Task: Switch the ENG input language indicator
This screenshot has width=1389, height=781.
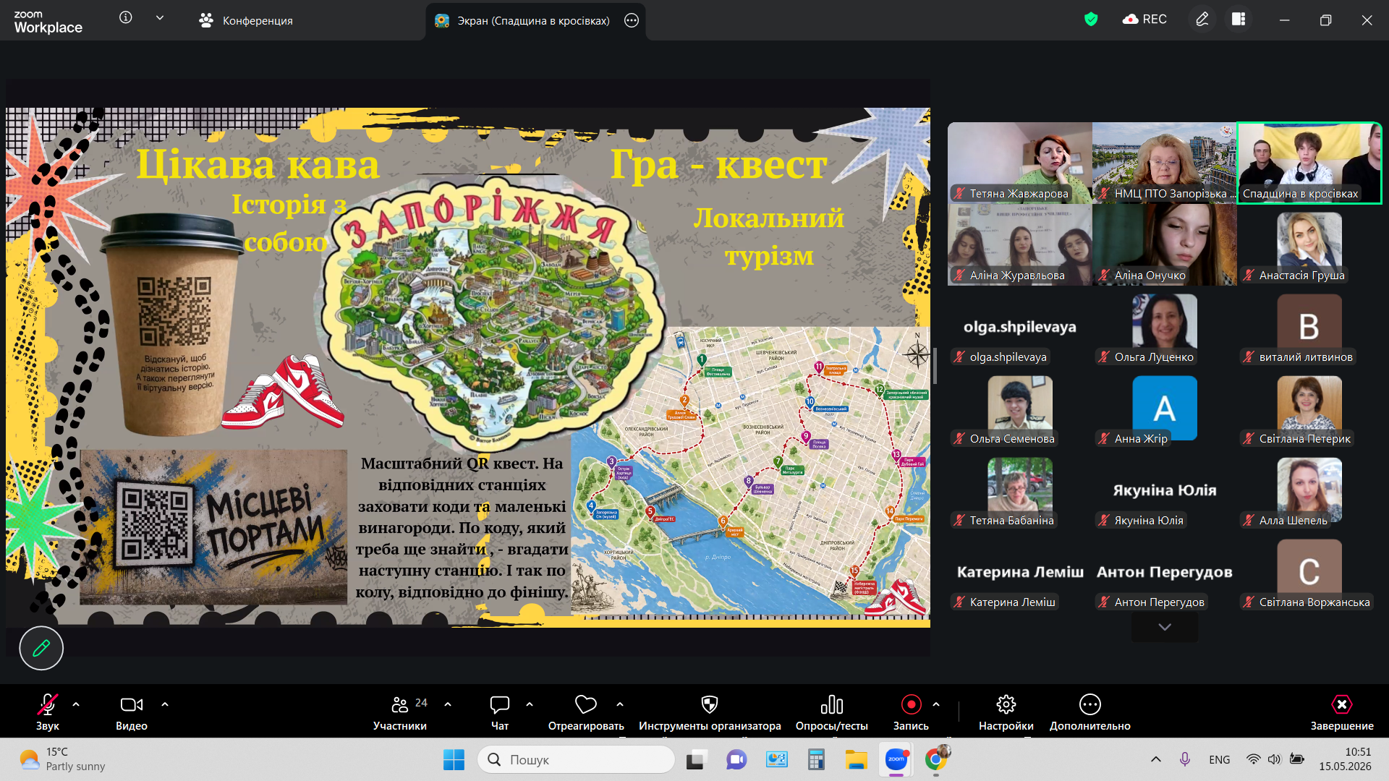Action: tap(1219, 759)
